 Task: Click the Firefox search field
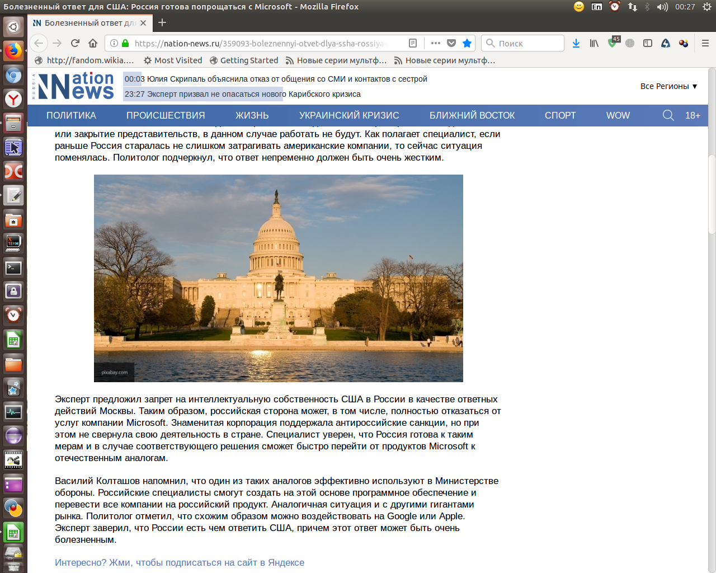(522, 43)
